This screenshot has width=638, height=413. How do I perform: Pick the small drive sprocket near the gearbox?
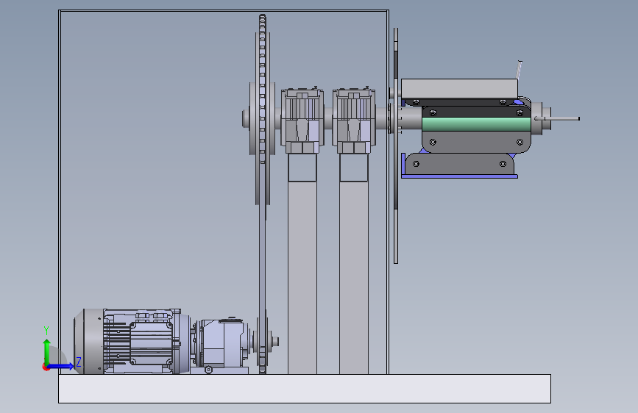tap(263, 342)
